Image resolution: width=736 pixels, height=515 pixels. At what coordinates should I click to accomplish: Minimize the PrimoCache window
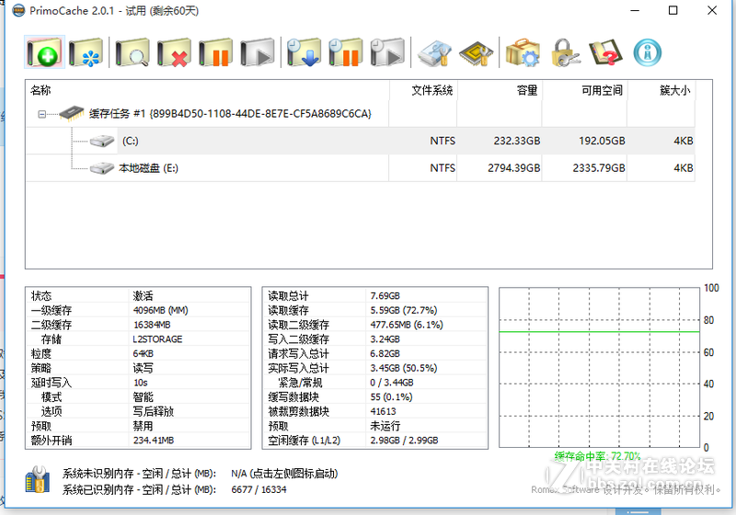click(635, 10)
